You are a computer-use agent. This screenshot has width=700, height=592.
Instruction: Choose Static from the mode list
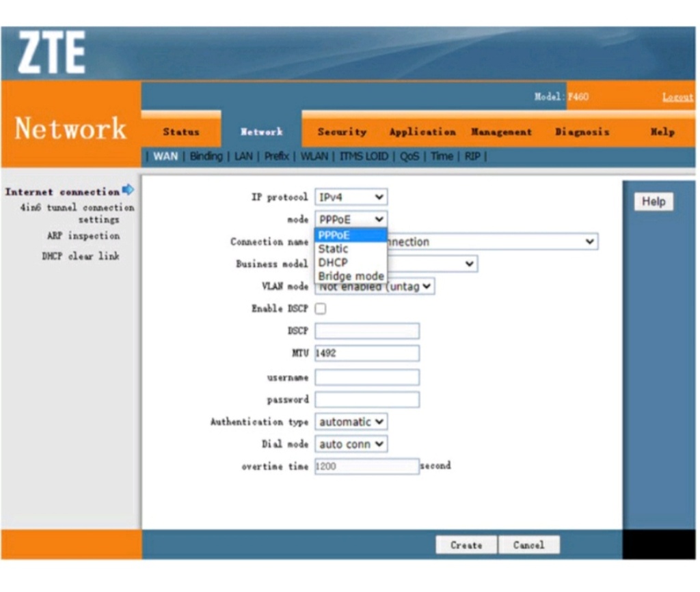351,249
